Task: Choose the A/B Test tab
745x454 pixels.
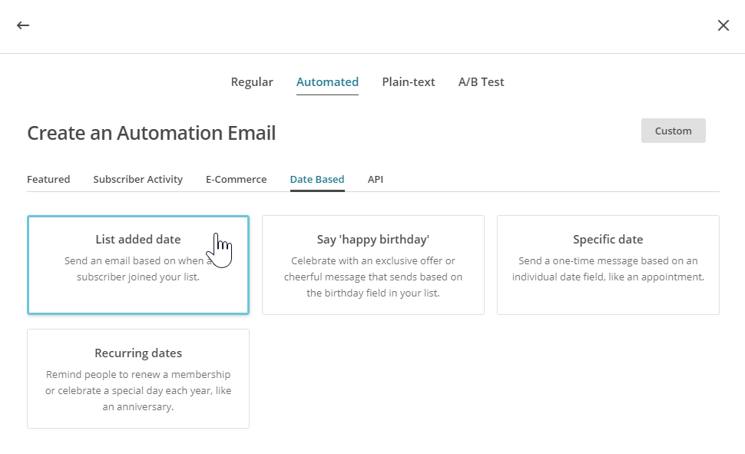Action: click(x=481, y=82)
